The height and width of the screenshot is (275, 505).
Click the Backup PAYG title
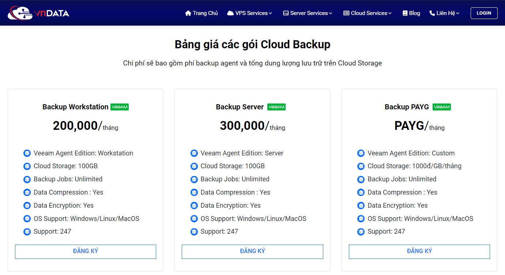pyautogui.click(x=407, y=107)
